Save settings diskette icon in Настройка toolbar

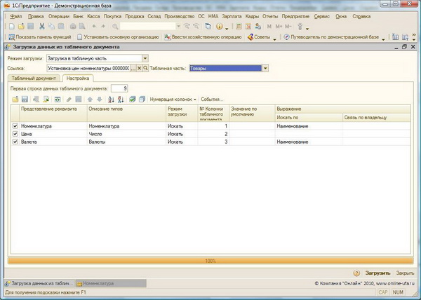[25, 100]
